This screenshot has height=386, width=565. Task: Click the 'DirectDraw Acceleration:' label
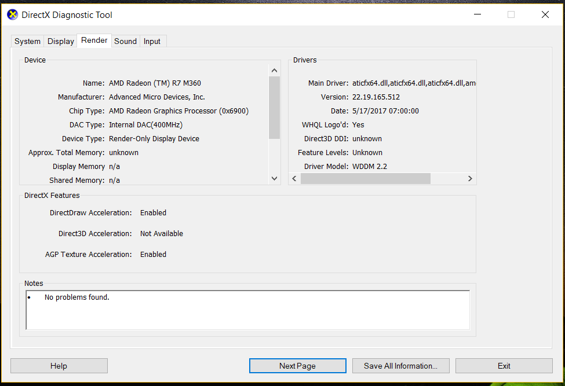pos(91,212)
